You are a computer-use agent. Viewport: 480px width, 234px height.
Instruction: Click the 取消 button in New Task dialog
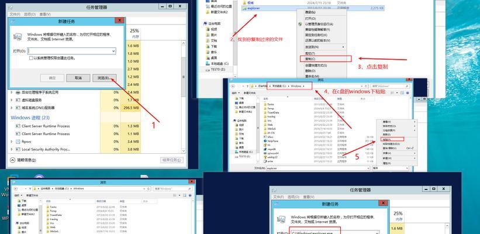coord(78,78)
